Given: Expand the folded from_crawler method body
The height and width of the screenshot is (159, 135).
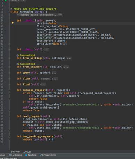Looking at the screenshot, I should [66, 67].
